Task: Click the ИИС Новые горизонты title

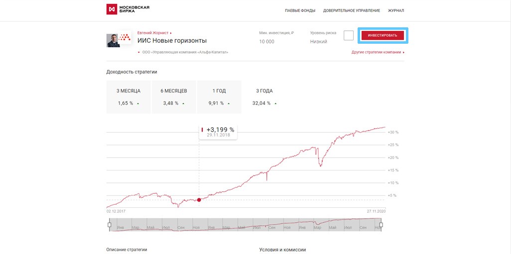Action: (172, 41)
